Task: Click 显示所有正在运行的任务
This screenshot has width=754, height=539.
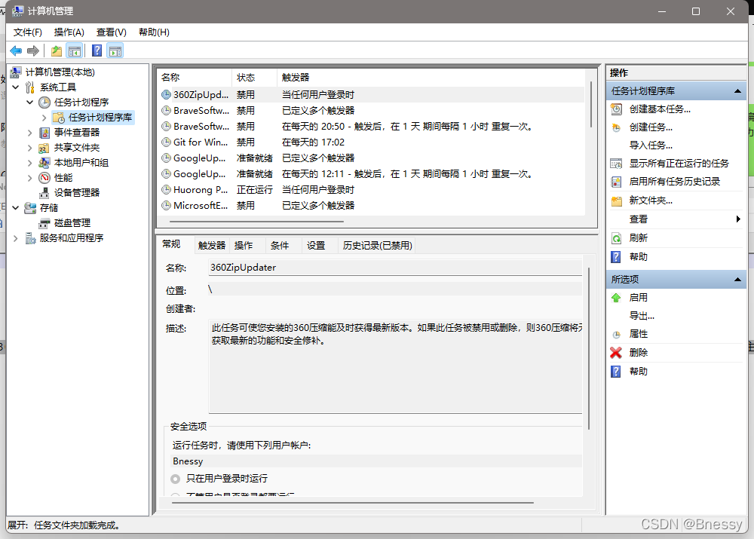Action: pos(679,164)
